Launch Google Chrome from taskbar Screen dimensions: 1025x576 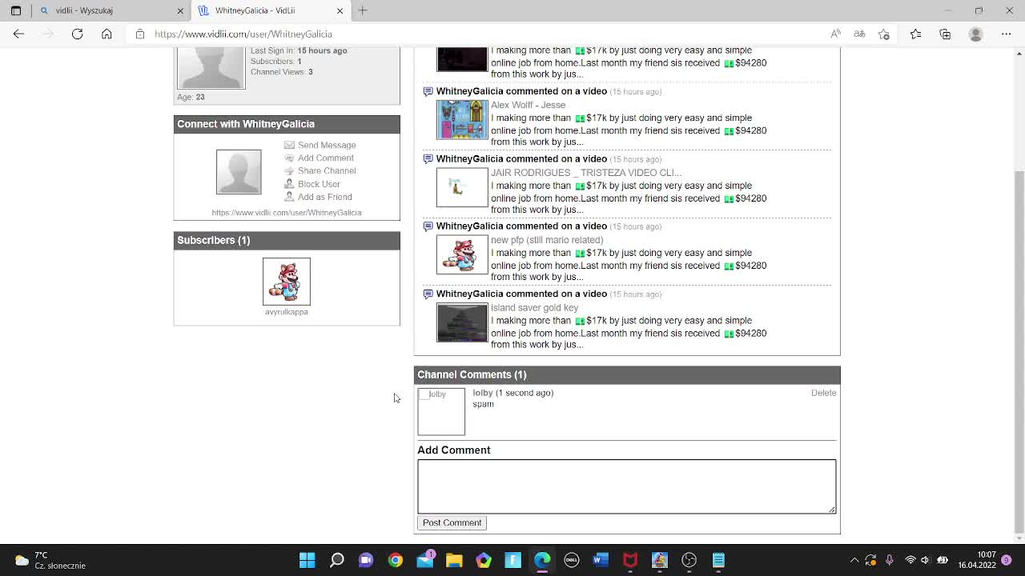click(396, 560)
